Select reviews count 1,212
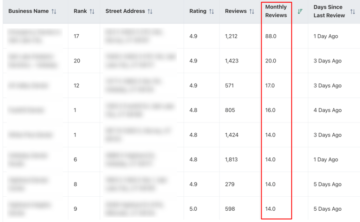This screenshot has height=222, width=360. [231, 36]
